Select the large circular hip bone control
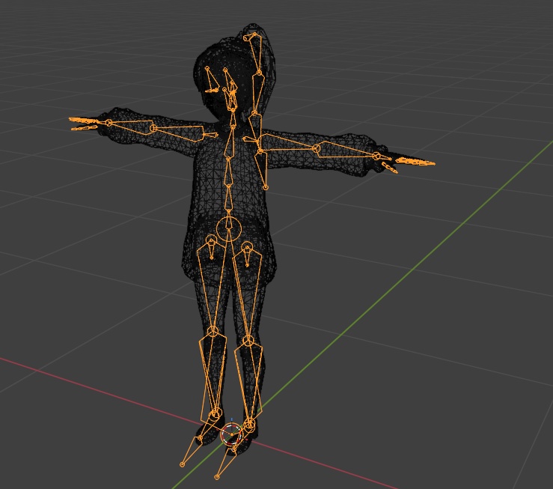 pos(228,228)
